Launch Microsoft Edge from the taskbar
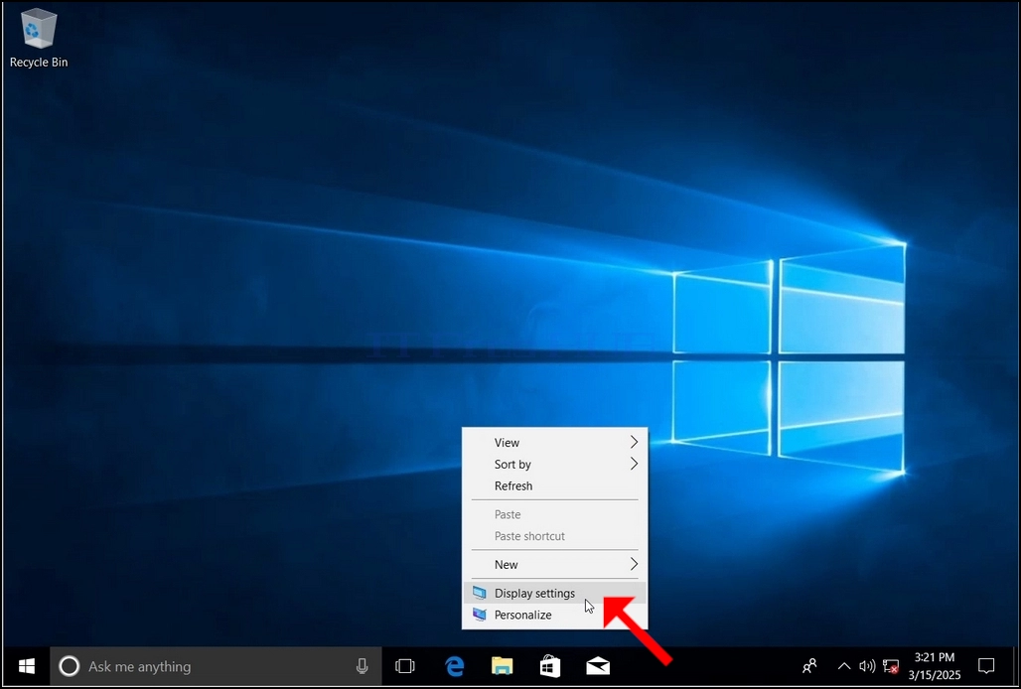 (x=455, y=665)
